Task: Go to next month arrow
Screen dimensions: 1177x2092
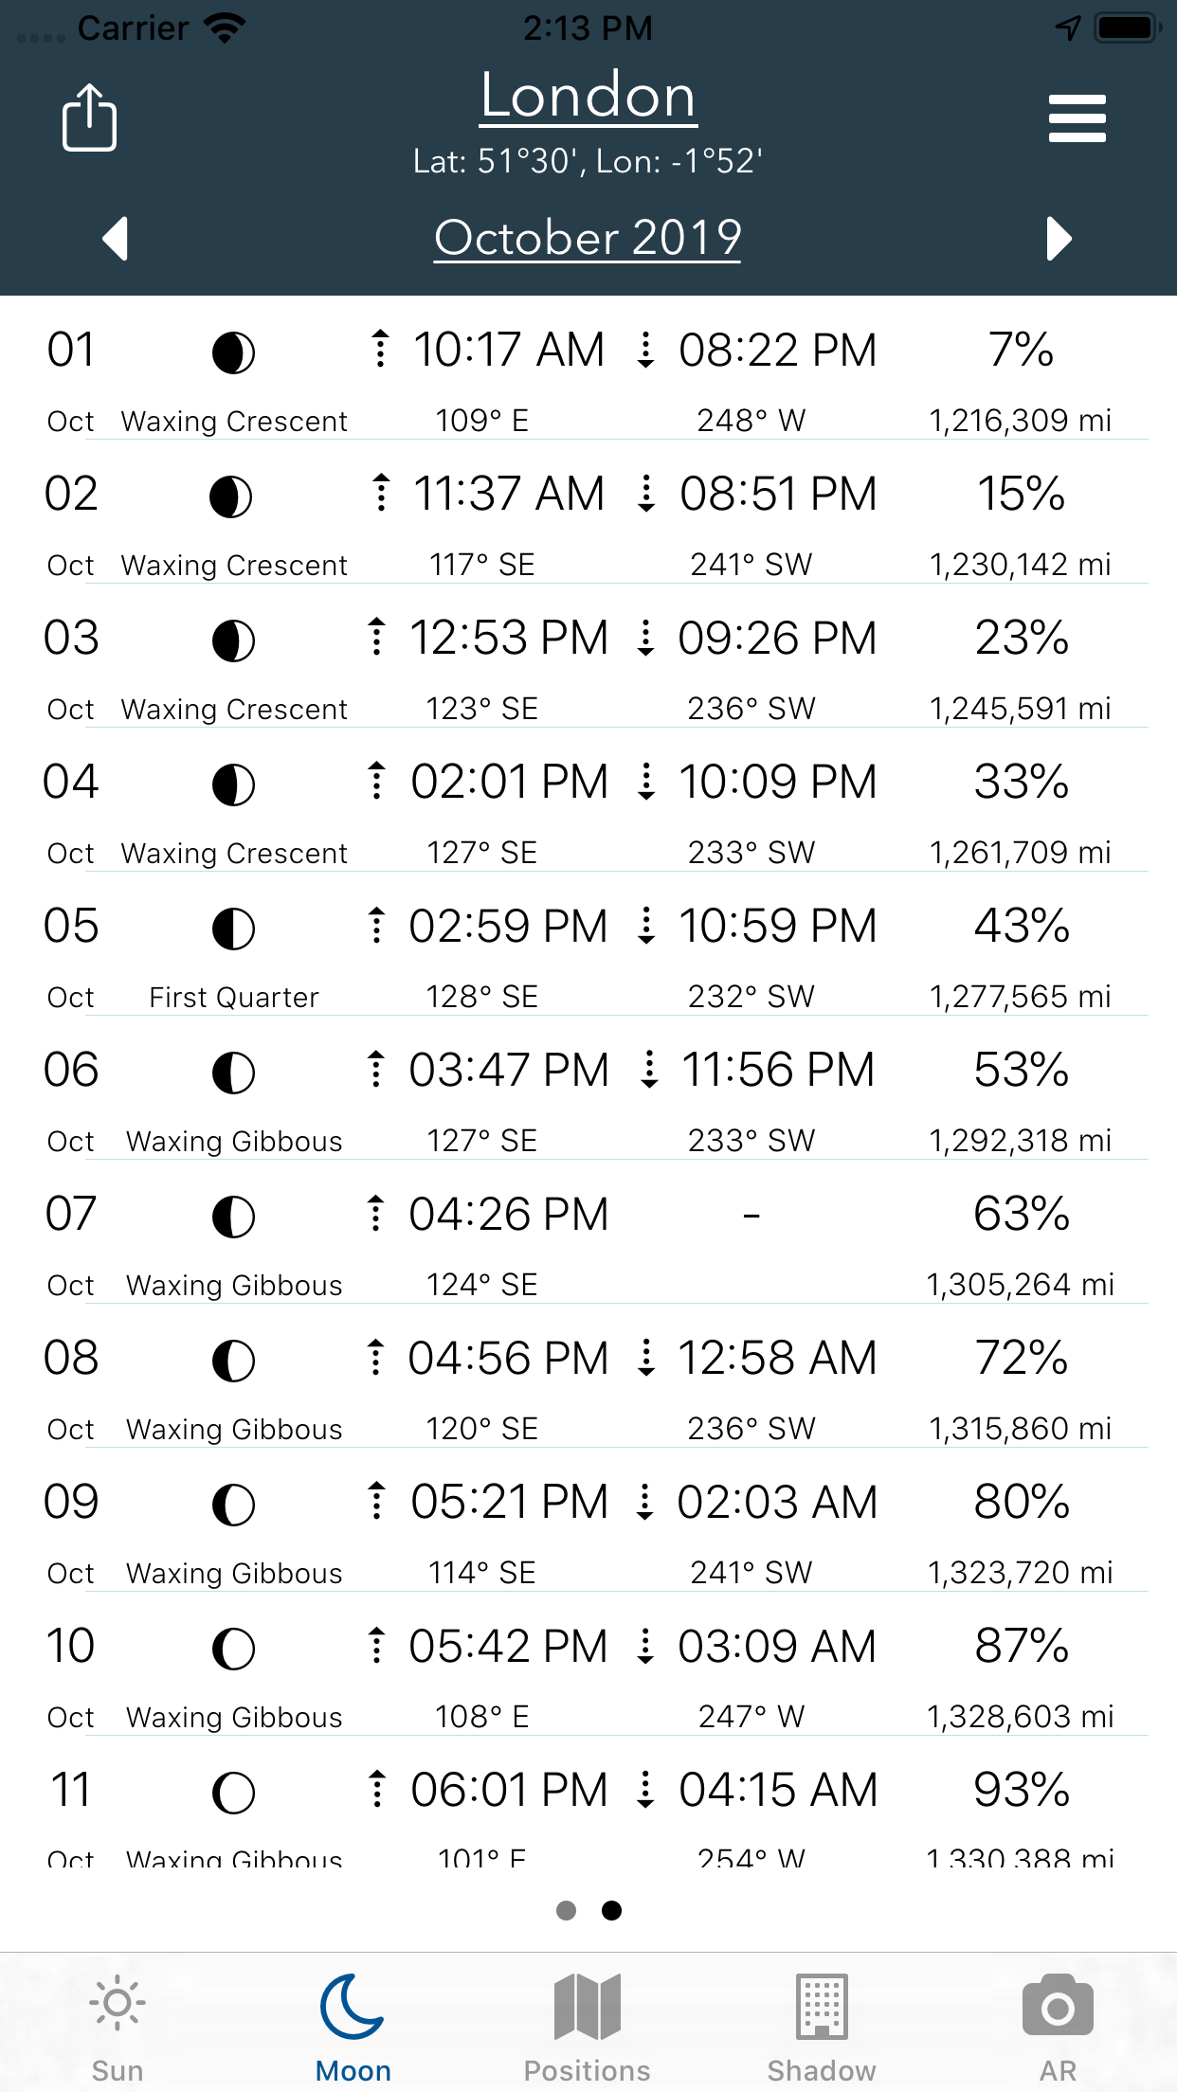Action: 1059,239
